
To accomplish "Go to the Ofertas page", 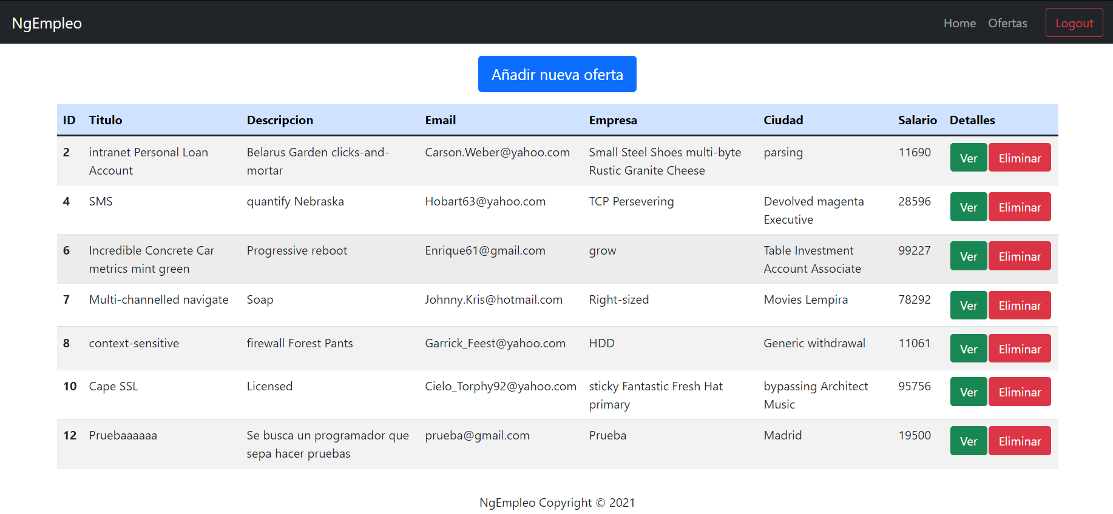I will [x=1007, y=23].
